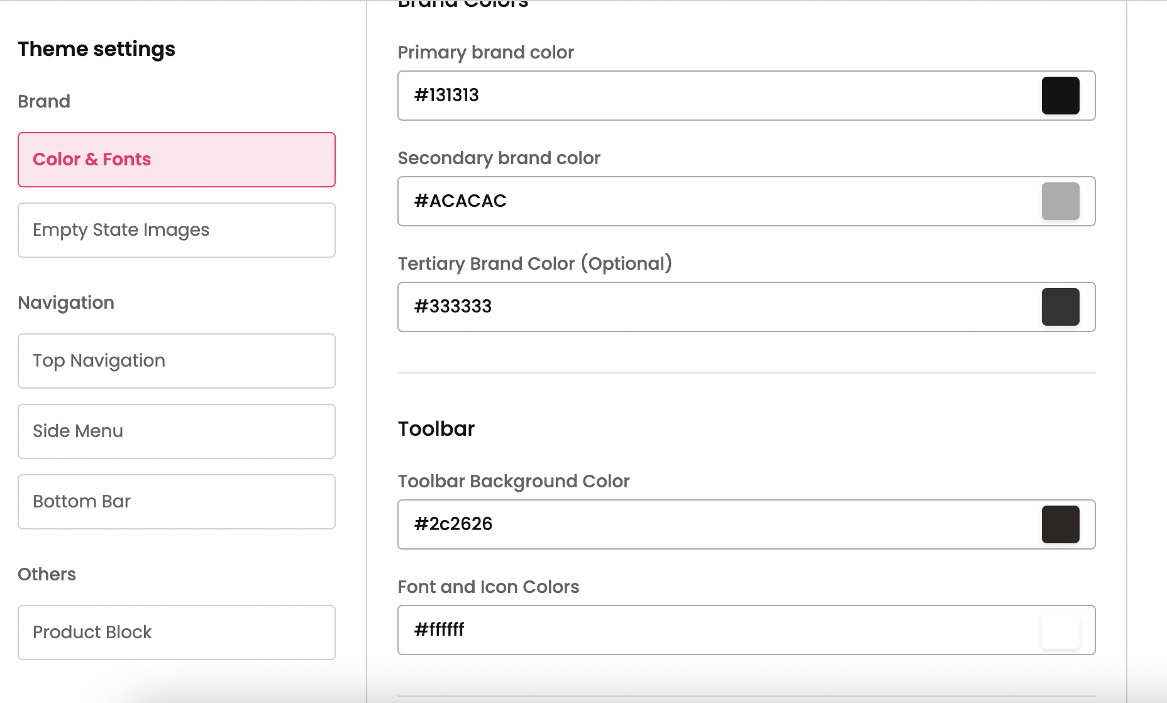1167x703 pixels.
Task: Click the #ACACAC secondary color input
Action: [717, 201]
